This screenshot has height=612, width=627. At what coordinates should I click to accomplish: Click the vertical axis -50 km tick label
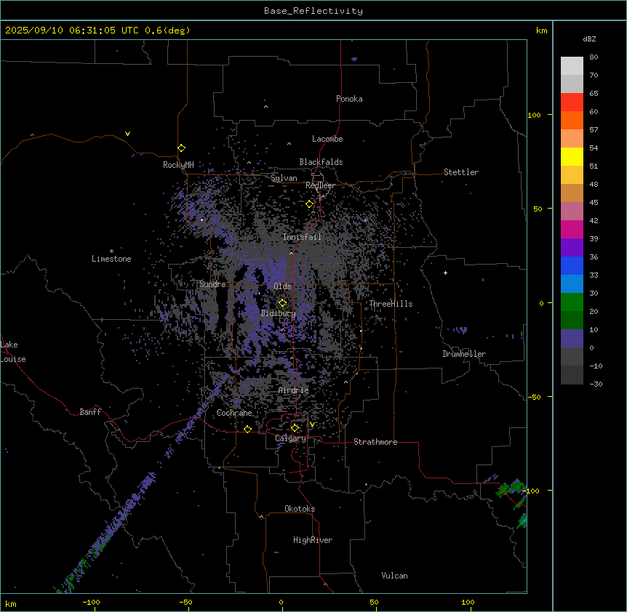(534, 397)
